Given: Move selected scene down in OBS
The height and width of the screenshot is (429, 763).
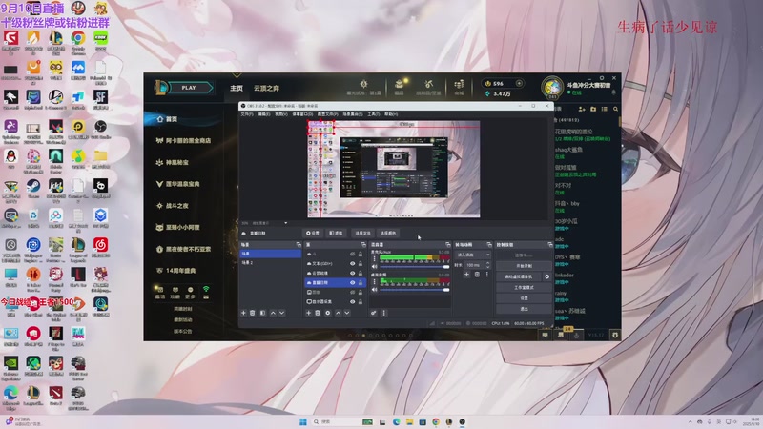Looking at the screenshot, I should (281, 313).
